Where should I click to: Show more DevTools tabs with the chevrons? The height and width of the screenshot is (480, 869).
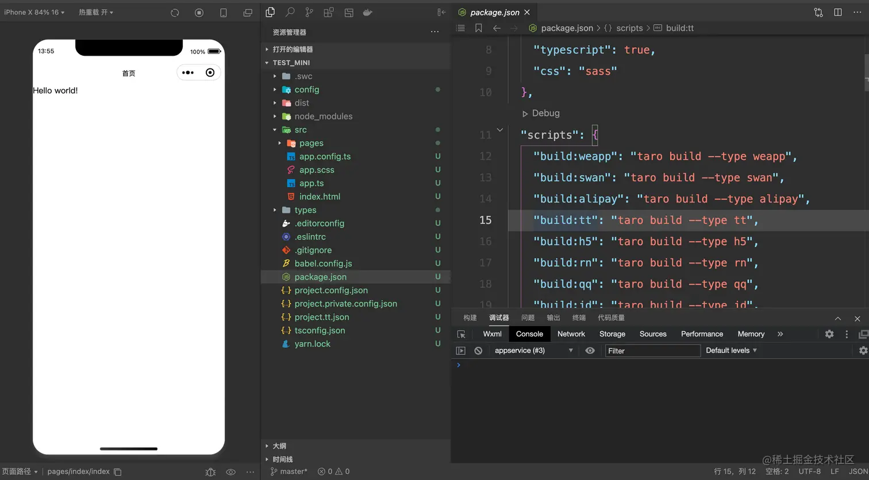coord(780,334)
